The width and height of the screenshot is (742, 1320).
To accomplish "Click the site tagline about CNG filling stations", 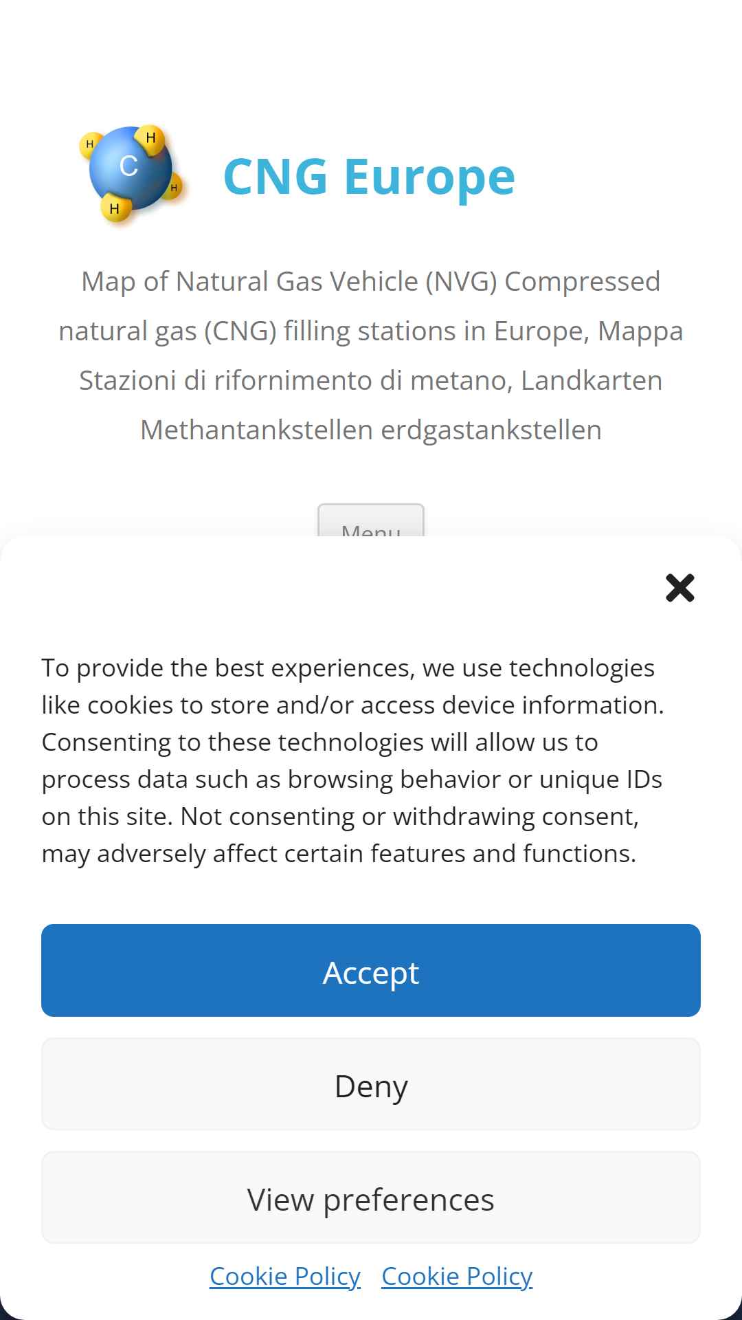I will [371, 355].
